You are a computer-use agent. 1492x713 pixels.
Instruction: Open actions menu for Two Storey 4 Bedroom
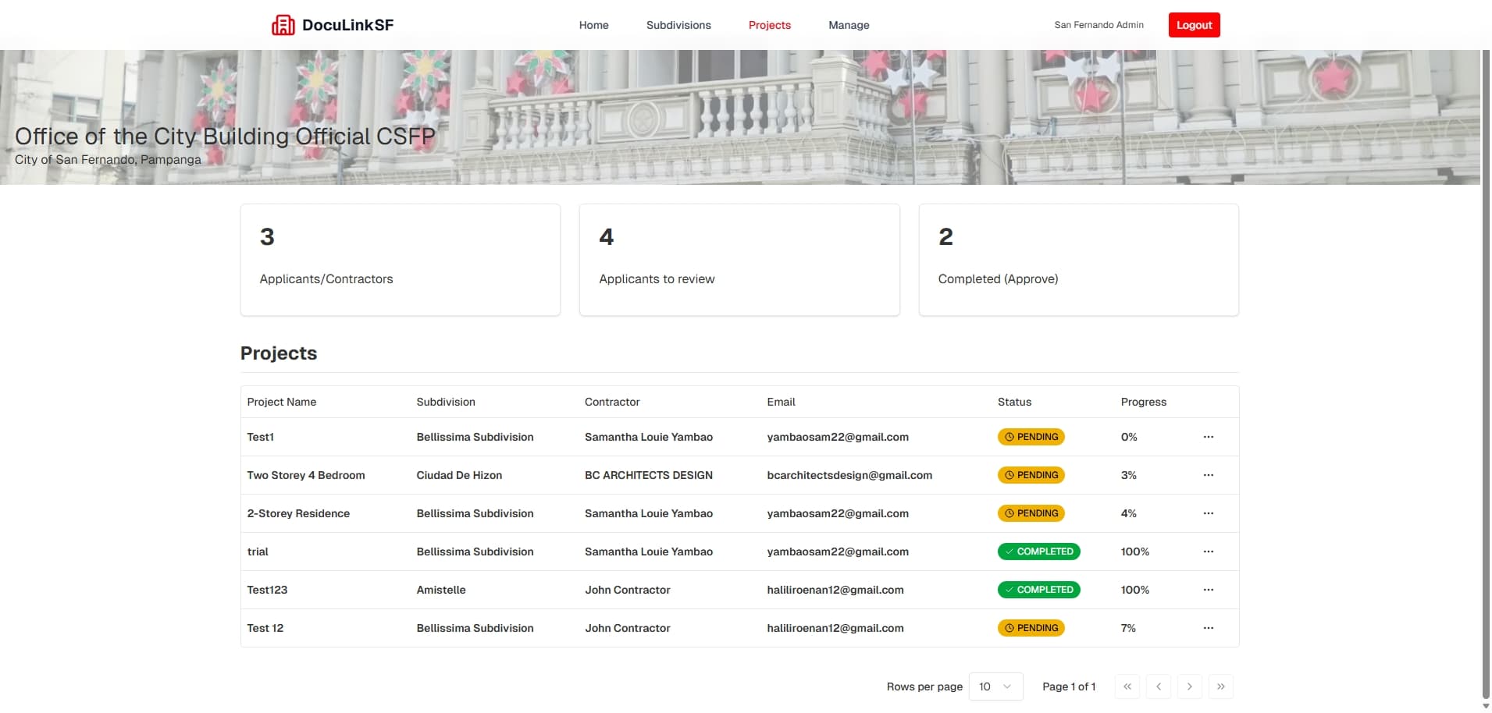[1208, 475]
